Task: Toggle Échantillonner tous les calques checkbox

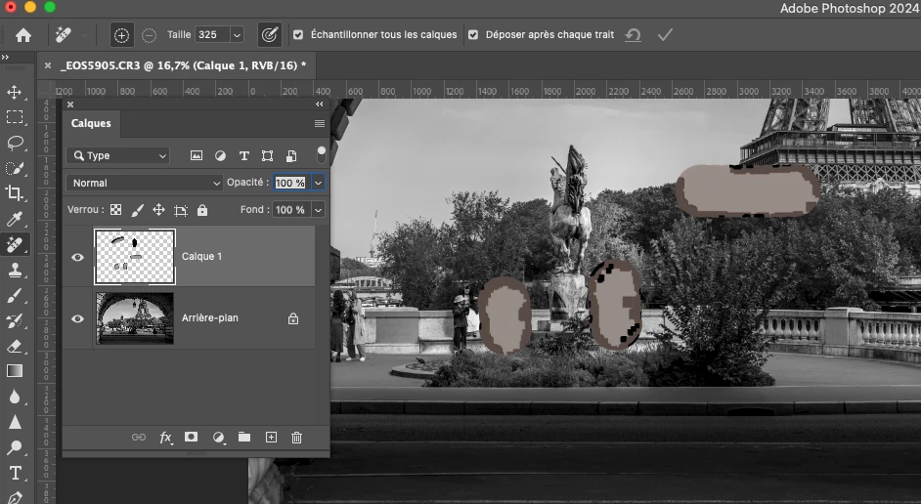Action: coord(298,35)
